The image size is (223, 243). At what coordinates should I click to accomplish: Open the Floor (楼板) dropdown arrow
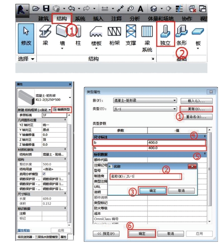point(96,49)
